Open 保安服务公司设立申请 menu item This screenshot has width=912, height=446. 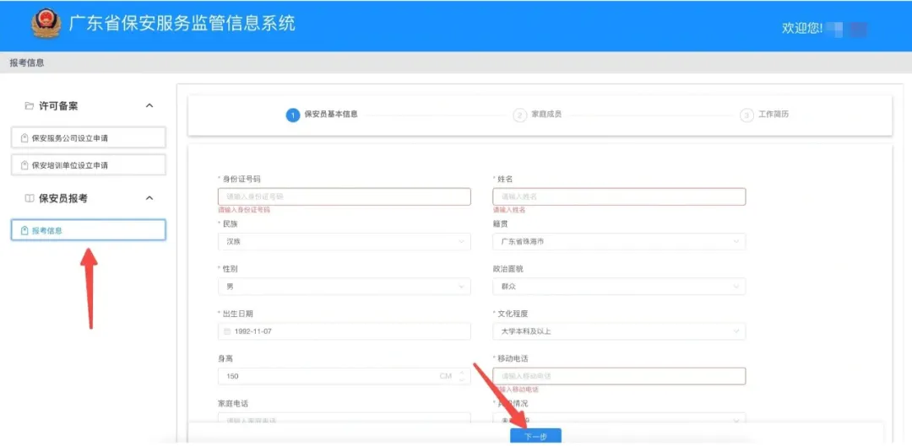point(89,138)
